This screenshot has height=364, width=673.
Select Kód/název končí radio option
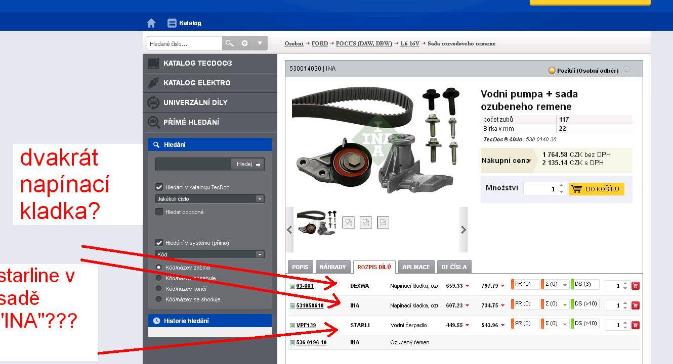[159, 289]
